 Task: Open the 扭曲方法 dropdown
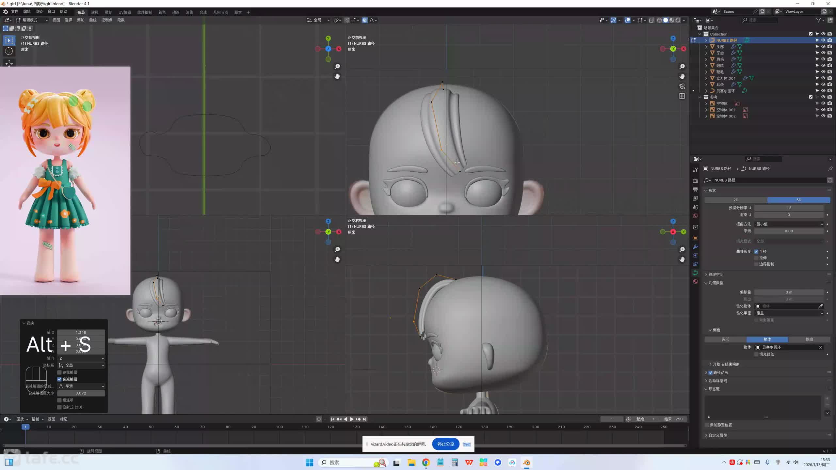coord(789,224)
